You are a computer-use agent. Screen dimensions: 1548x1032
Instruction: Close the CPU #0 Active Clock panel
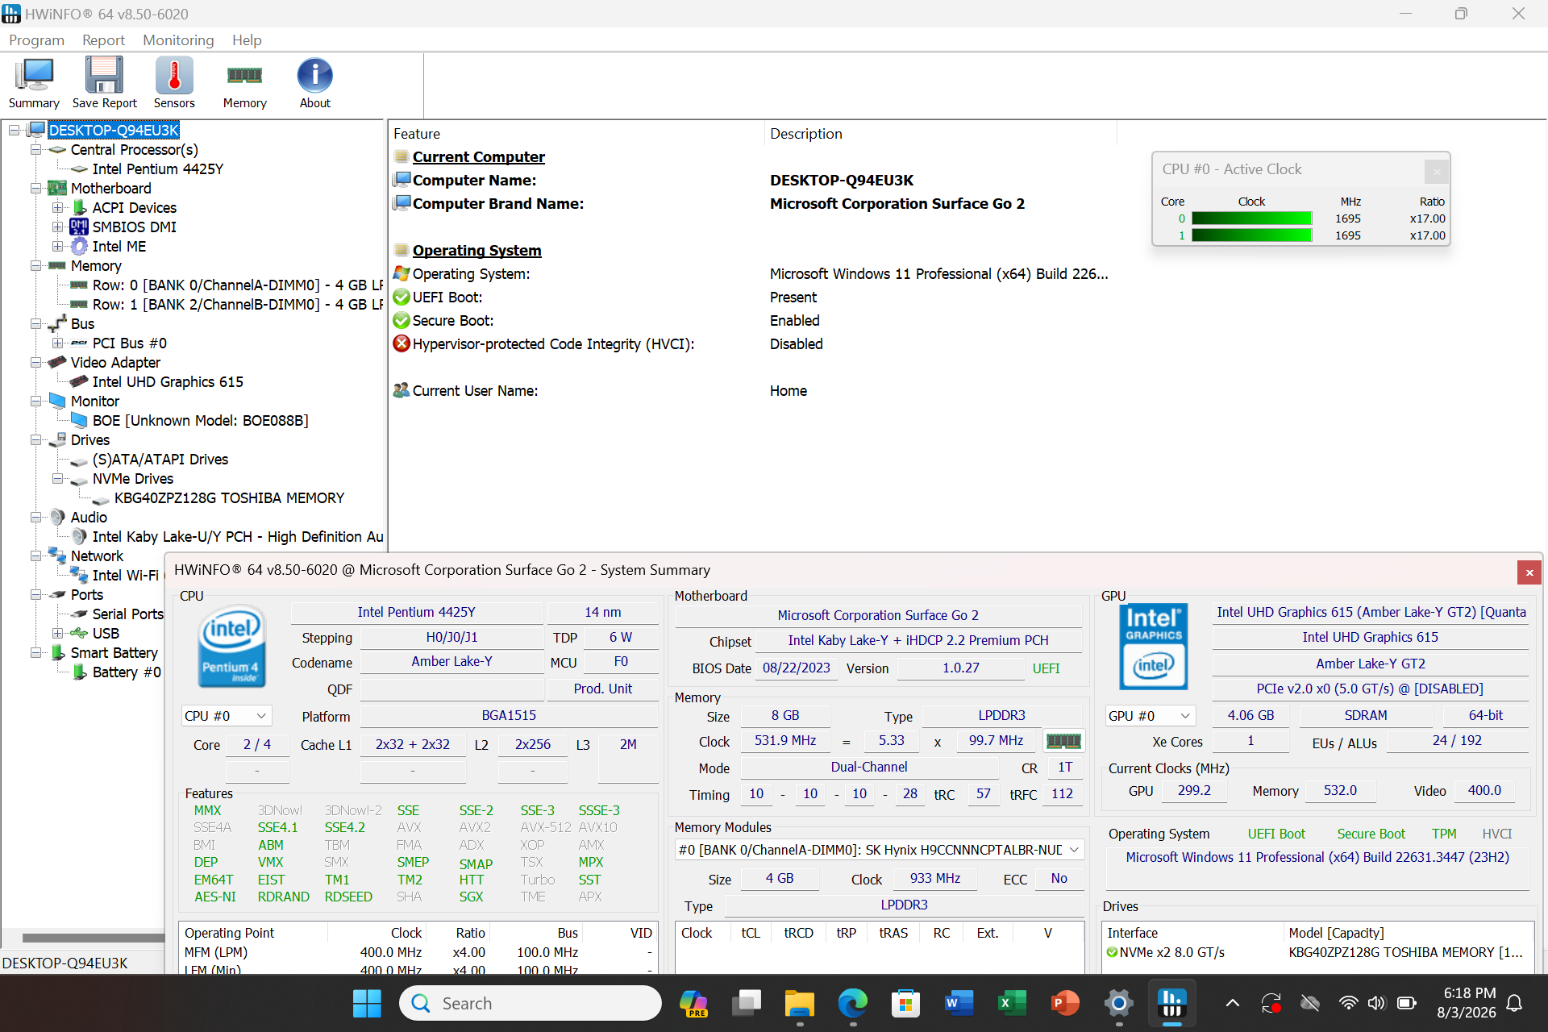tap(1436, 171)
